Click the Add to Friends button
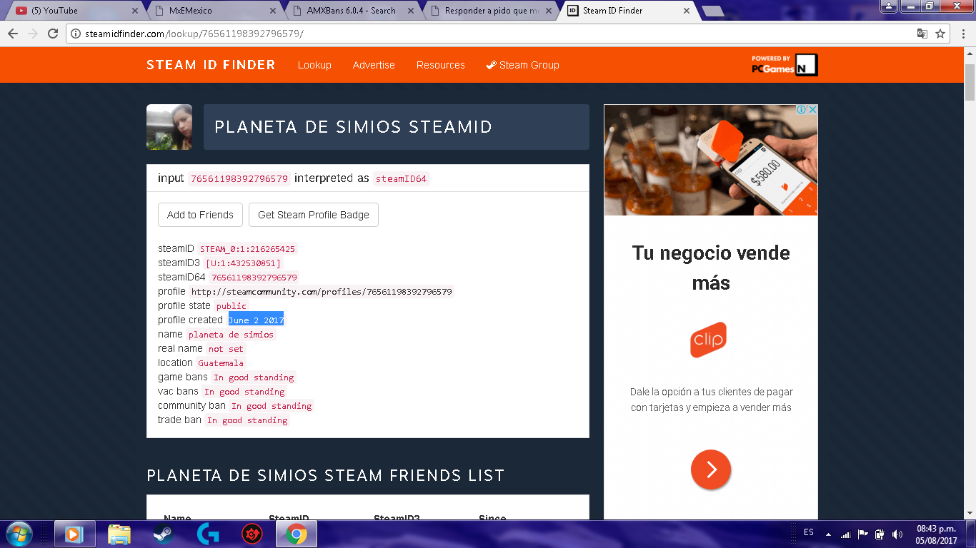This screenshot has width=976, height=548. coord(200,215)
